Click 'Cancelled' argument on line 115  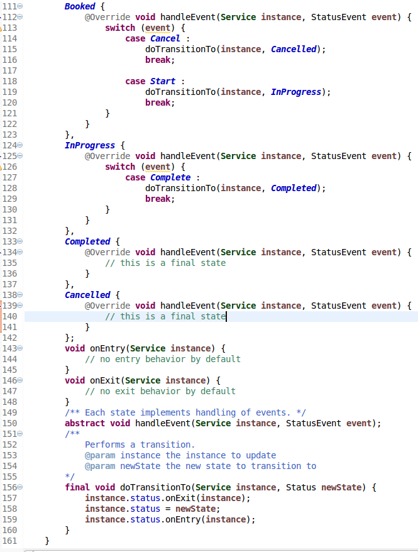[294, 49]
